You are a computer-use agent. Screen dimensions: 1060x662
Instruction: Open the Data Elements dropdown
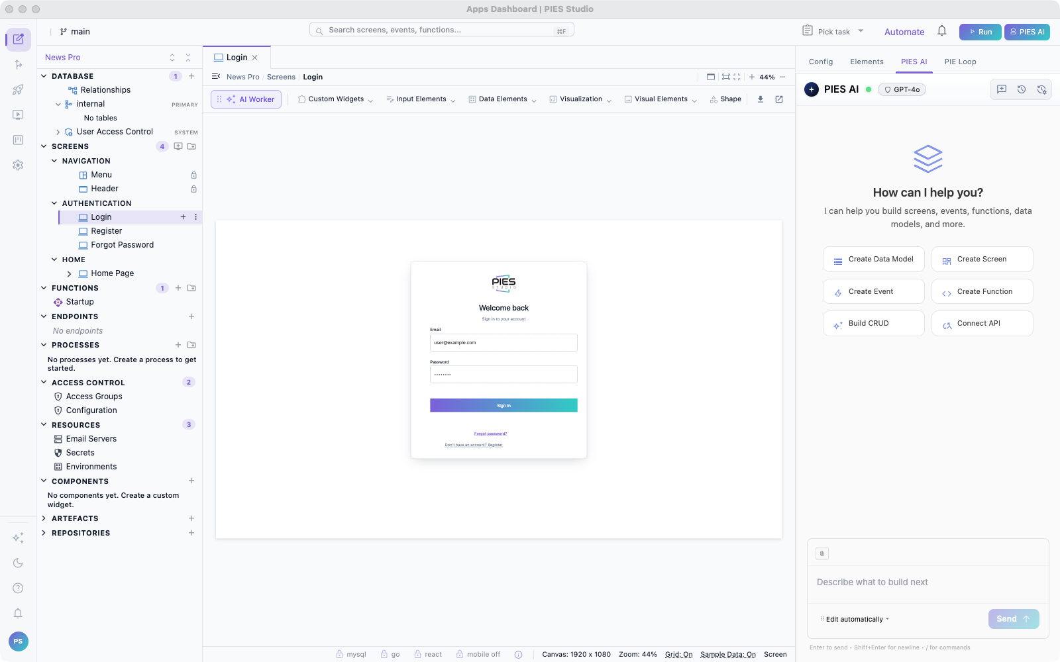[x=502, y=99]
